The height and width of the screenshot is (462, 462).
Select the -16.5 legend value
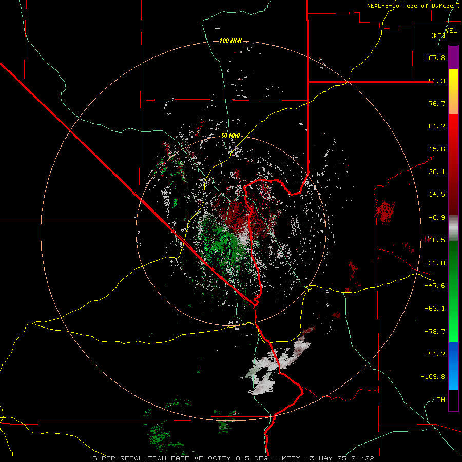[435, 240]
